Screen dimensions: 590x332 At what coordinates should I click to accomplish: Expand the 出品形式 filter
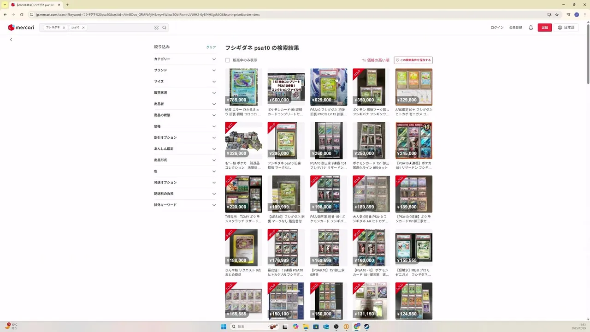tap(185, 160)
